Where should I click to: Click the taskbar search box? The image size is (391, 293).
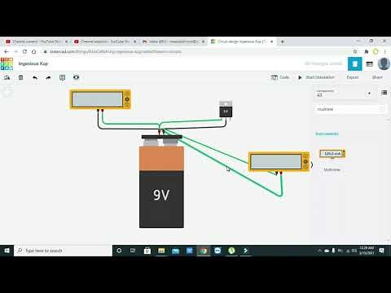point(63,251)
